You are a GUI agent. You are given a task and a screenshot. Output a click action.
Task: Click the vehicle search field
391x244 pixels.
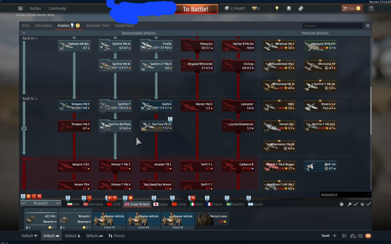point(334,26)
